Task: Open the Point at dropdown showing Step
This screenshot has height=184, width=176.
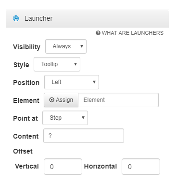Action: tap(65, 118)
